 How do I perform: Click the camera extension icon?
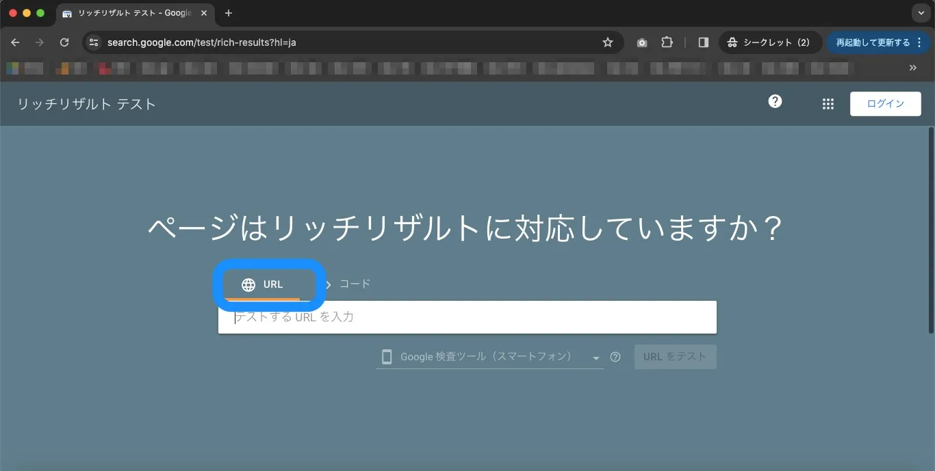tap(642, 42)
